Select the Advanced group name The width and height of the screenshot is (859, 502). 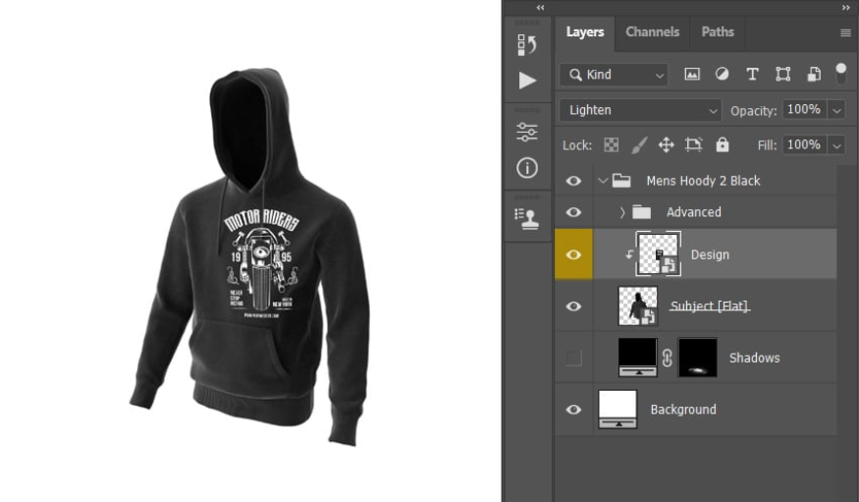[x=693, y=212]
